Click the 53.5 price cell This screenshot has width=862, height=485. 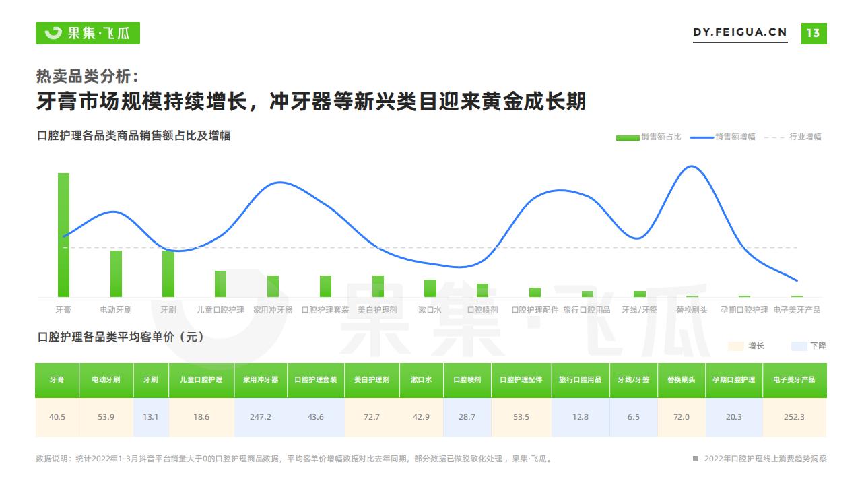tap(521, 418)
